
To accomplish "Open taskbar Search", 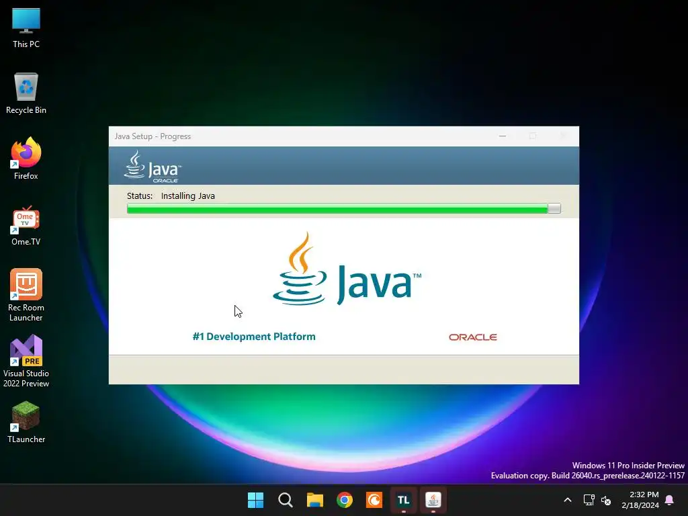I will click(285, 500).
